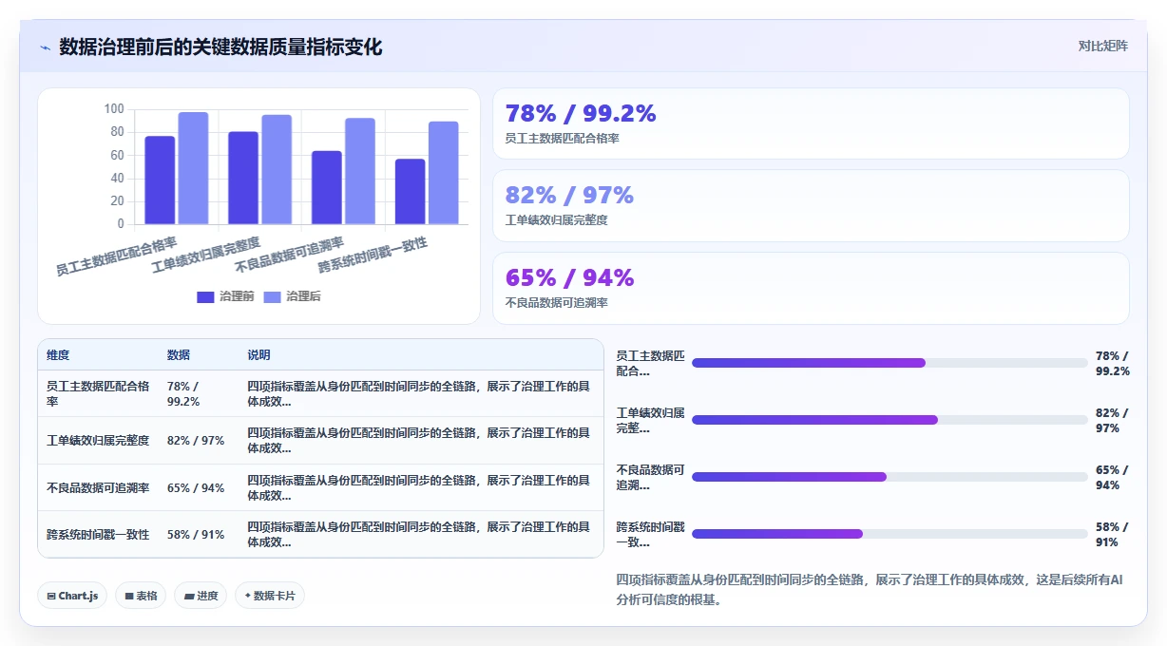The width and height of the screenshot is (1167, 646).
Task: Click the 治理前 bar for 员工主数据匹配合格率
Action: 160,180
